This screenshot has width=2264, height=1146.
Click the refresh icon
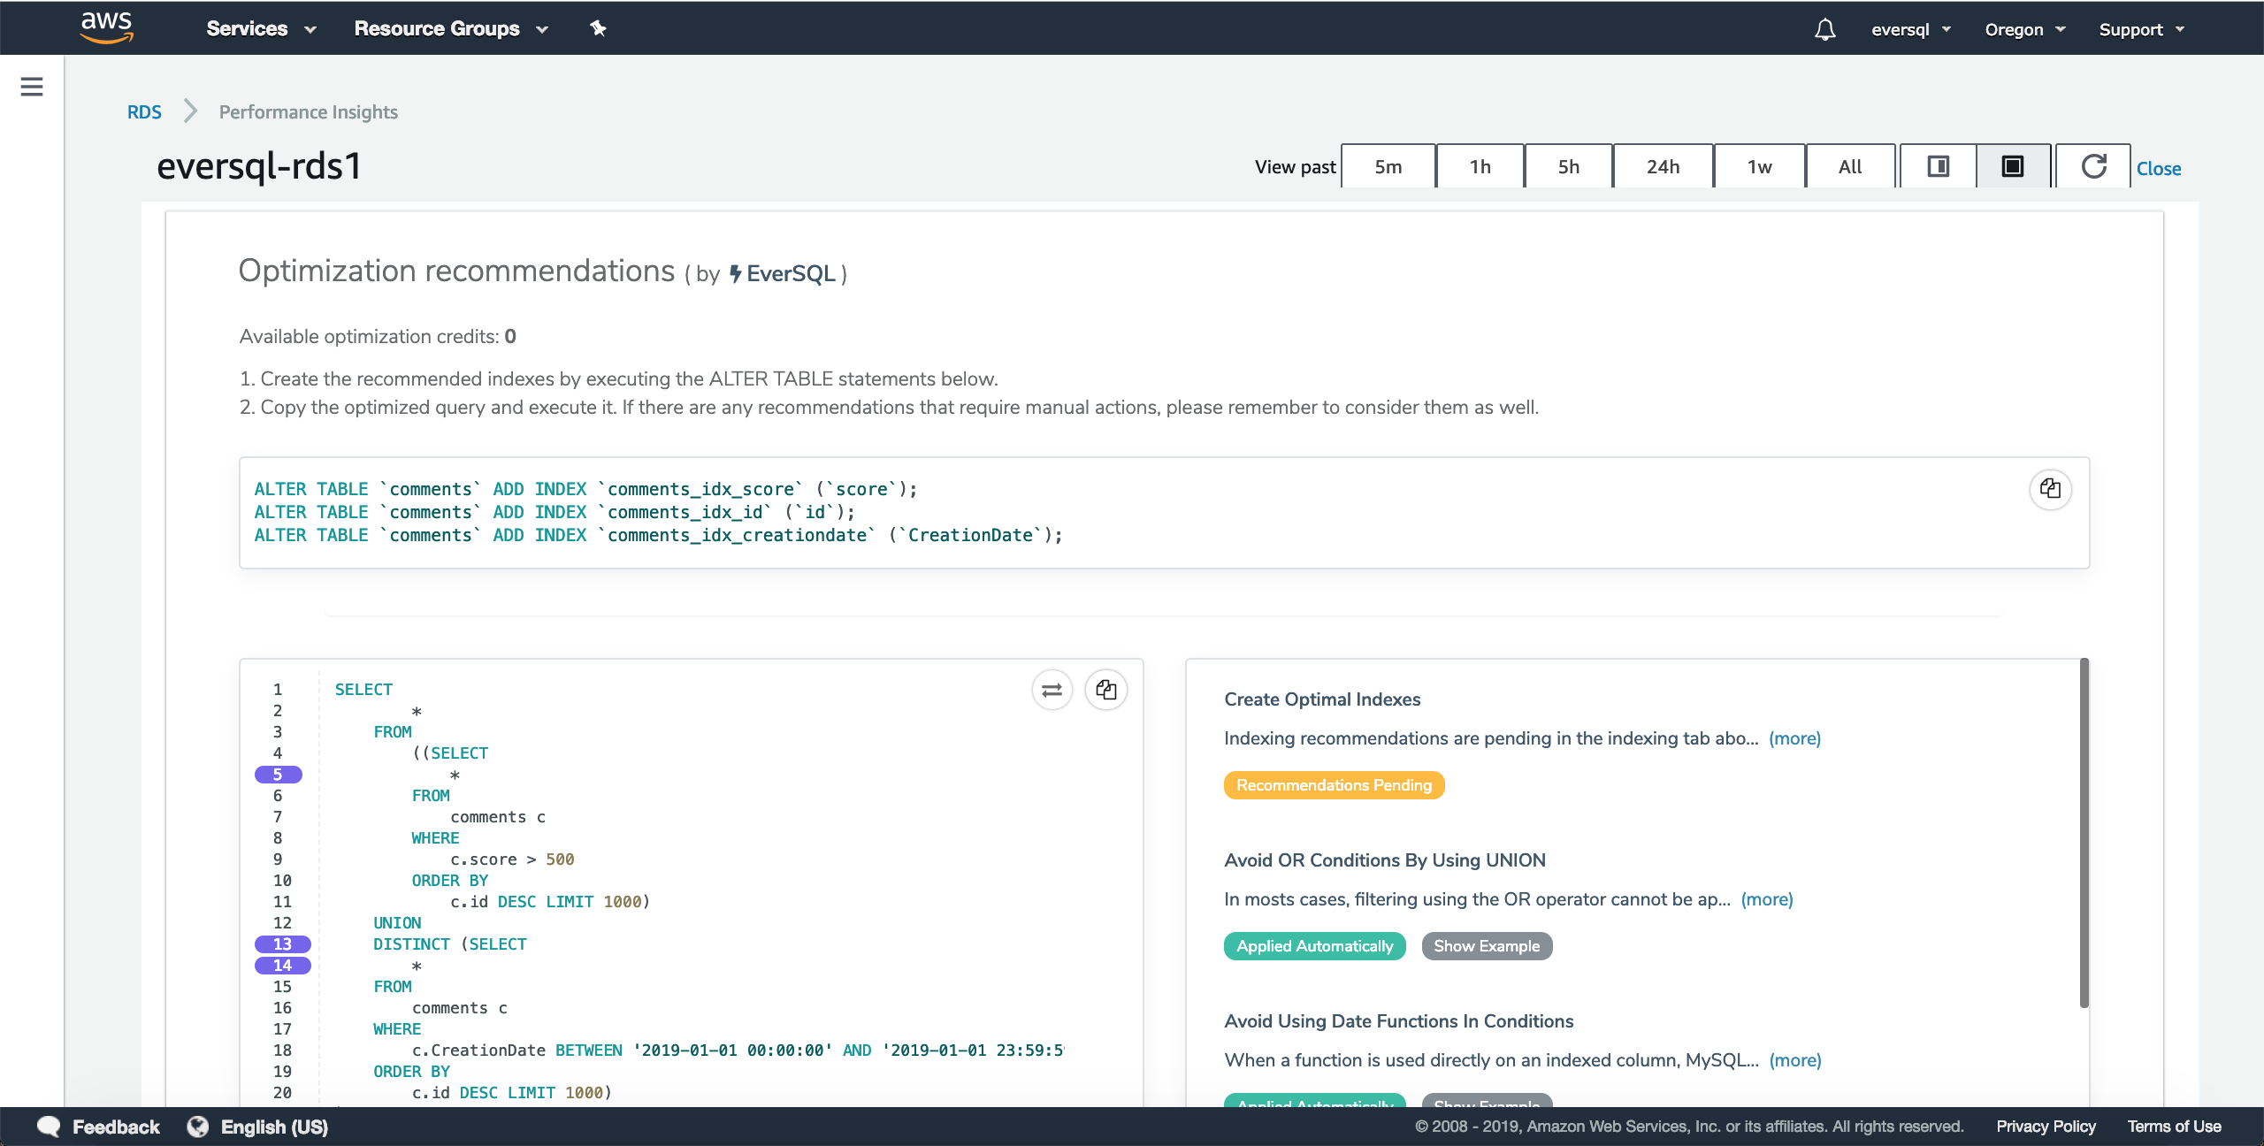coord(2093,166)
